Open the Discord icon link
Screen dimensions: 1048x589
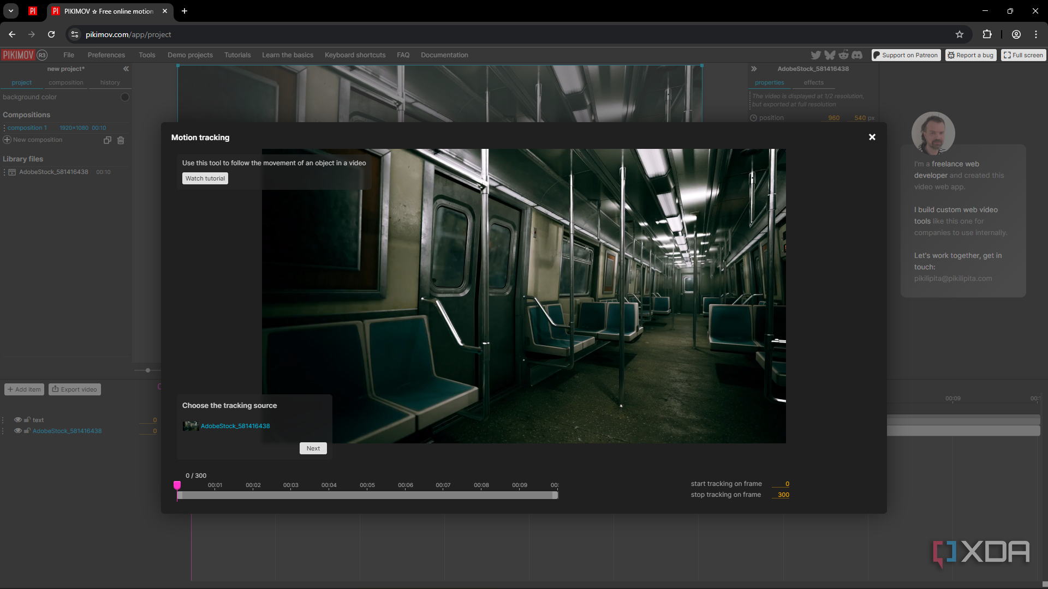(x=857, y=55)
